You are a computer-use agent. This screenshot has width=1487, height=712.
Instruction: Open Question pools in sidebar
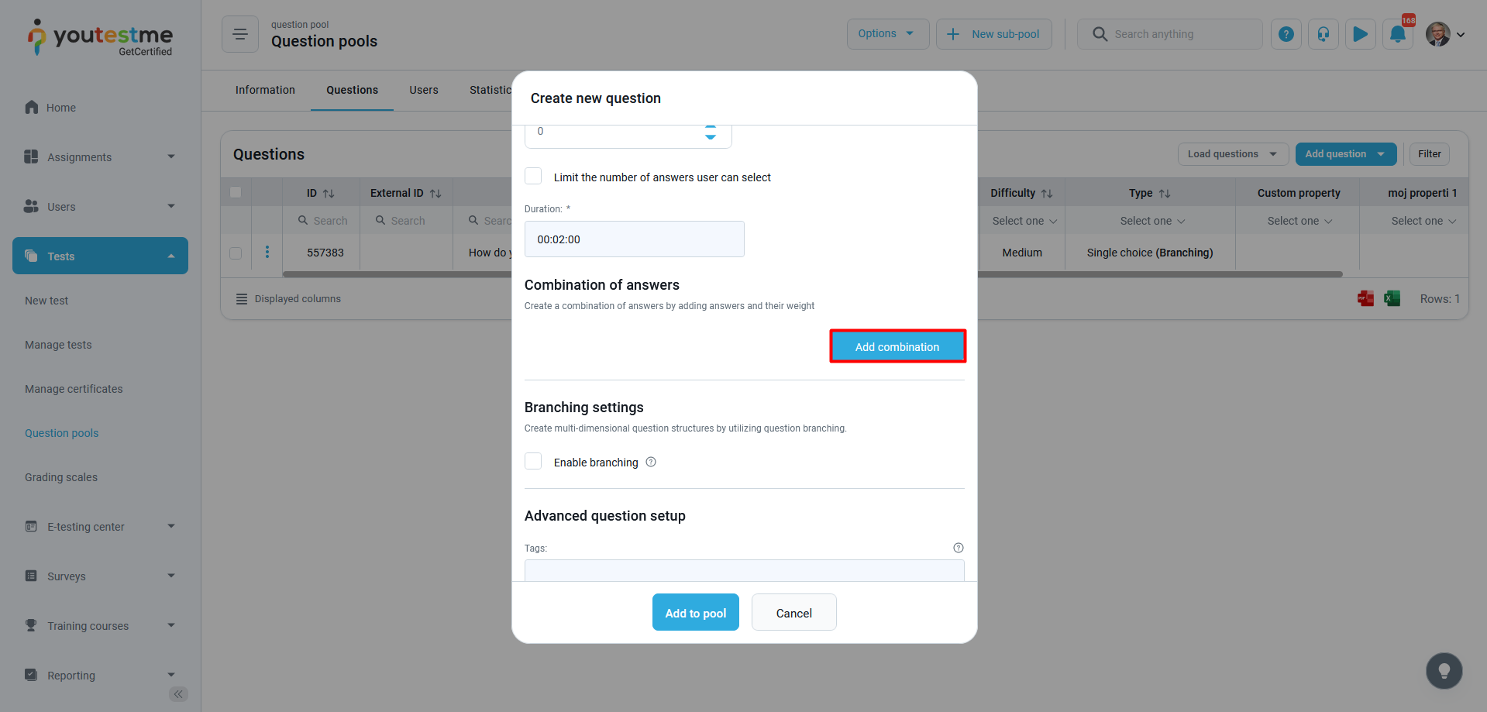[x=62, y=433]
